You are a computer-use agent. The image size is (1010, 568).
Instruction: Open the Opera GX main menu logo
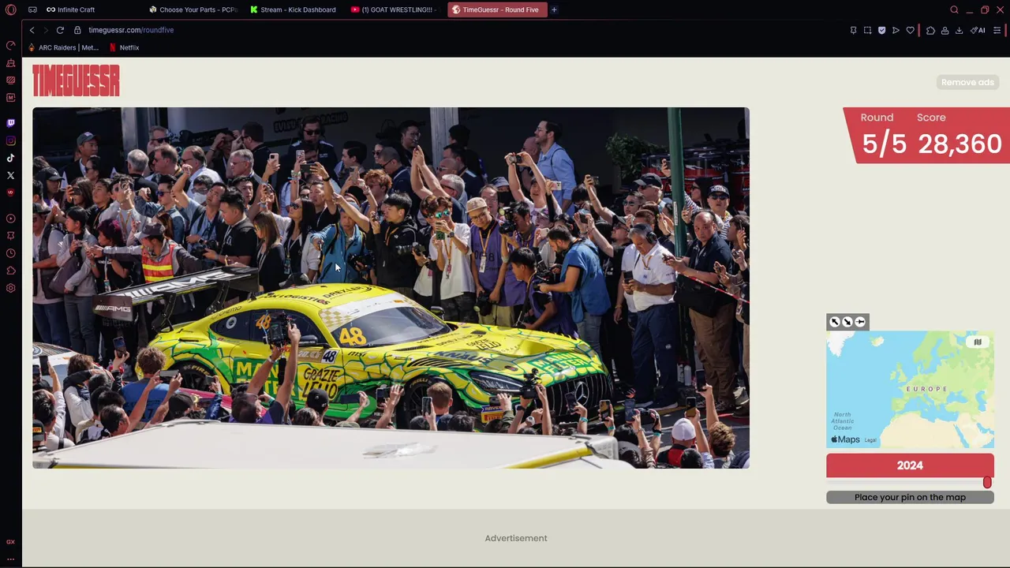click(x=10, y=9)
